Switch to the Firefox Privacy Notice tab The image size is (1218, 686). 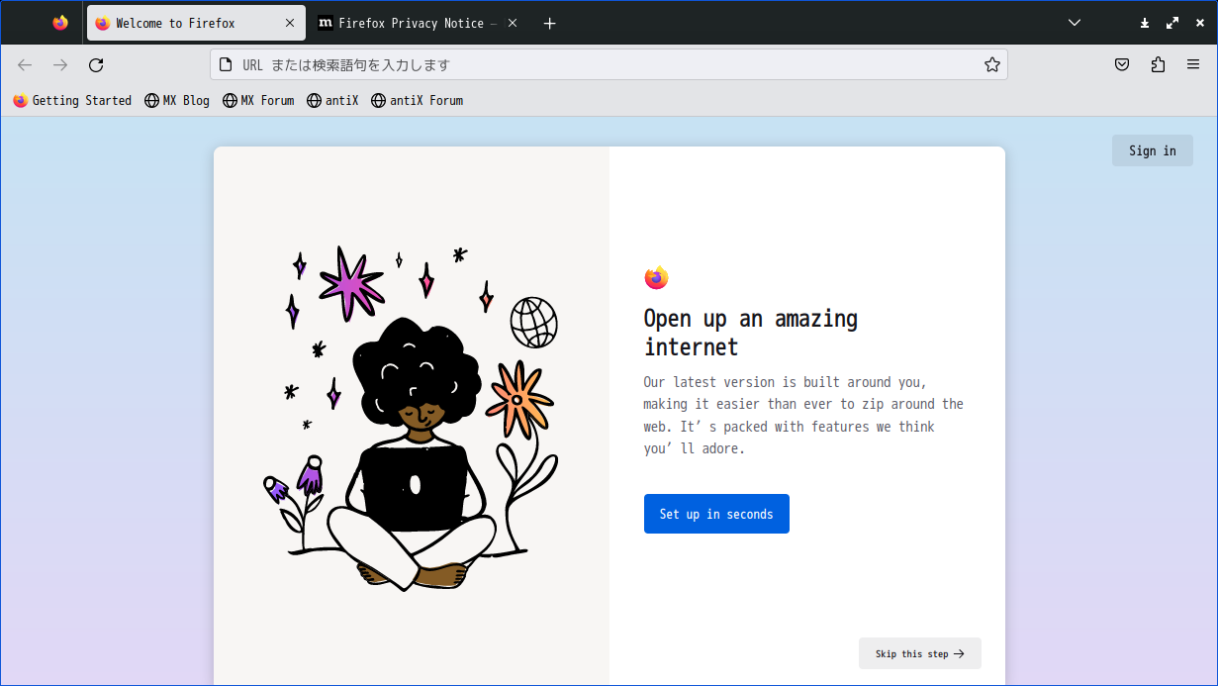[x=420, y=23]
